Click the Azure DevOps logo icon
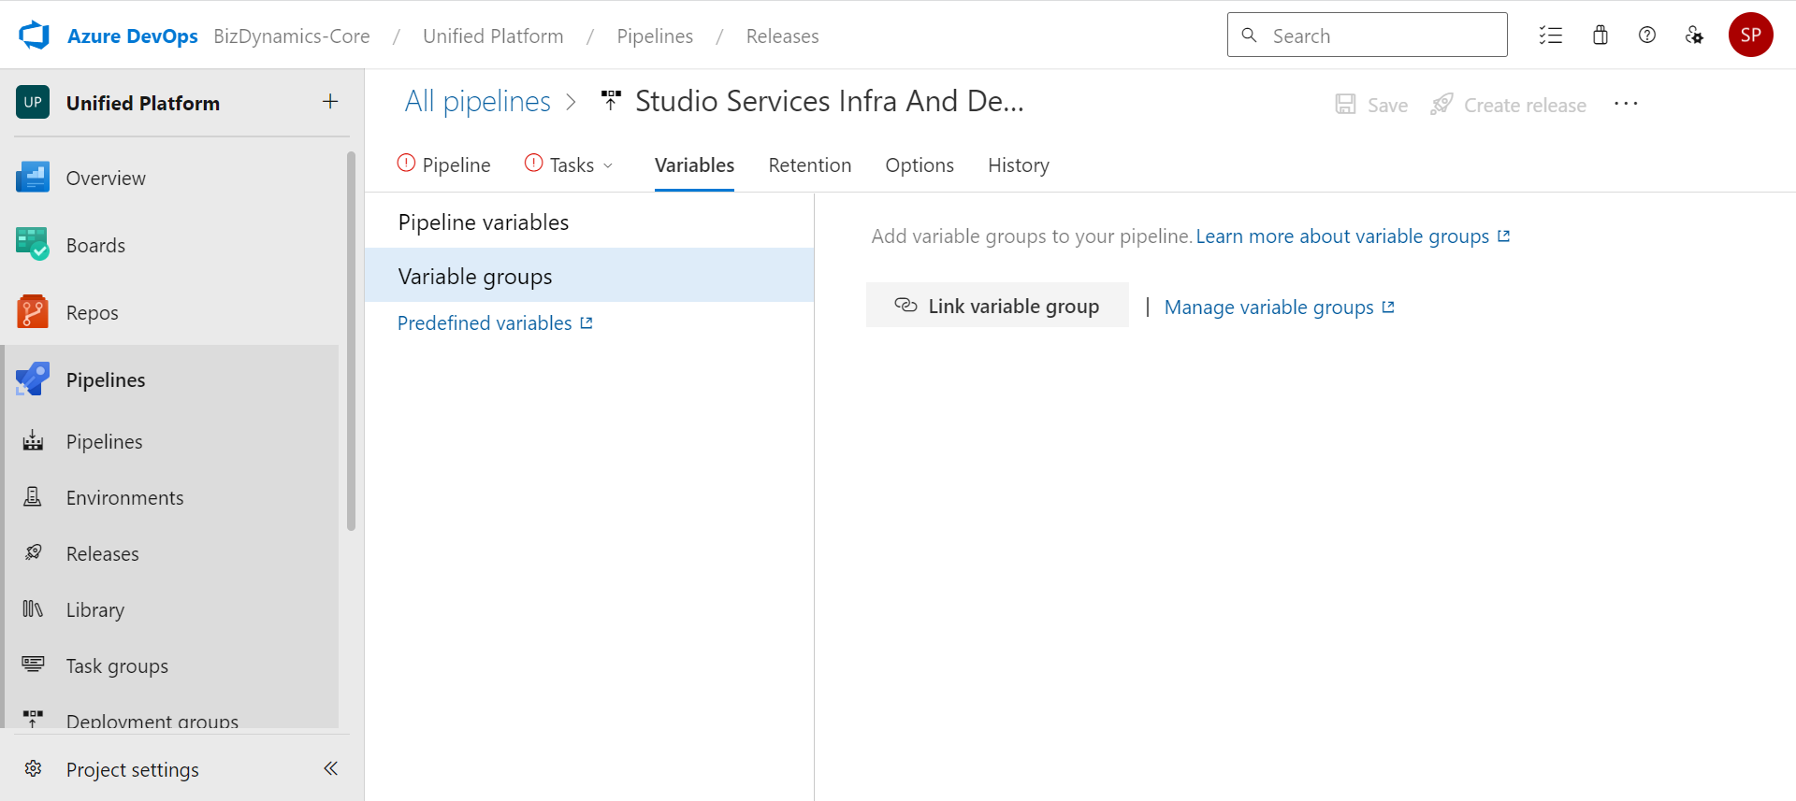 35,36
